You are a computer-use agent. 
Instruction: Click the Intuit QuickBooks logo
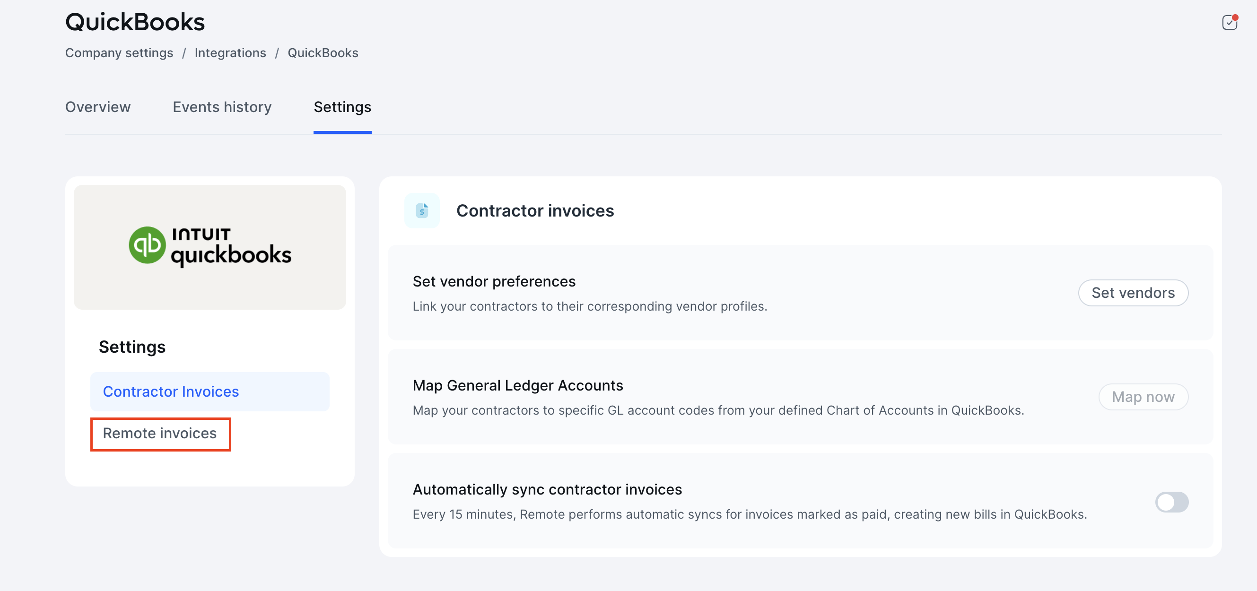210,246
